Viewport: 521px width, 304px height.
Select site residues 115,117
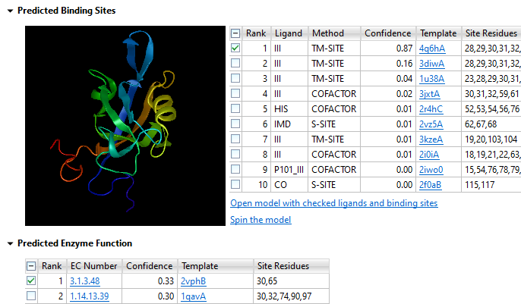(479, 185)
